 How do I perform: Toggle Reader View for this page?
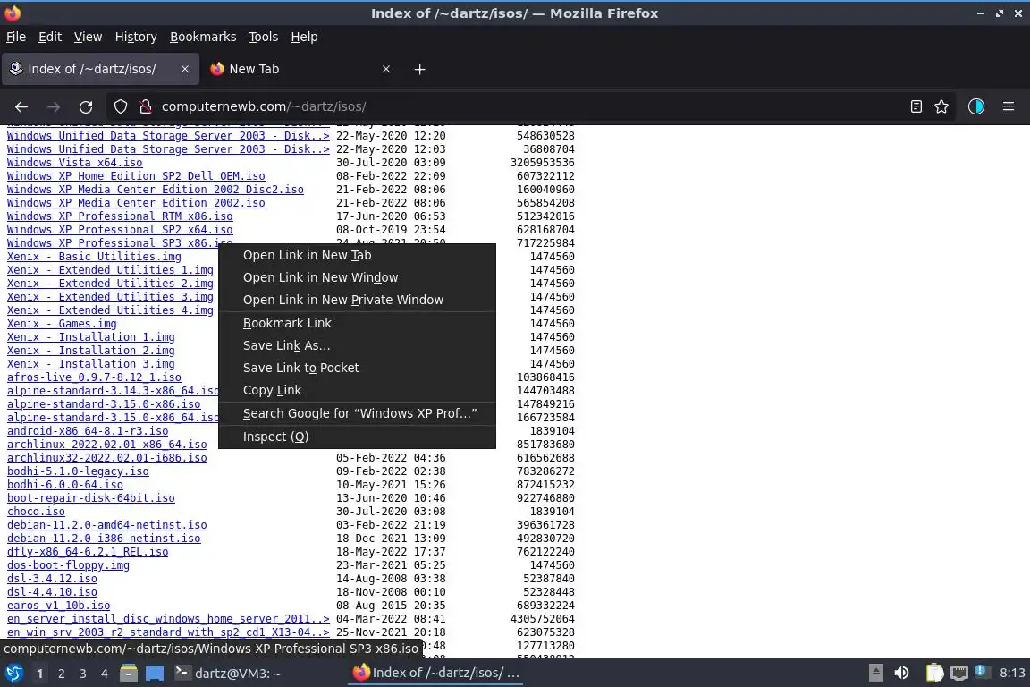coord(916,106)
